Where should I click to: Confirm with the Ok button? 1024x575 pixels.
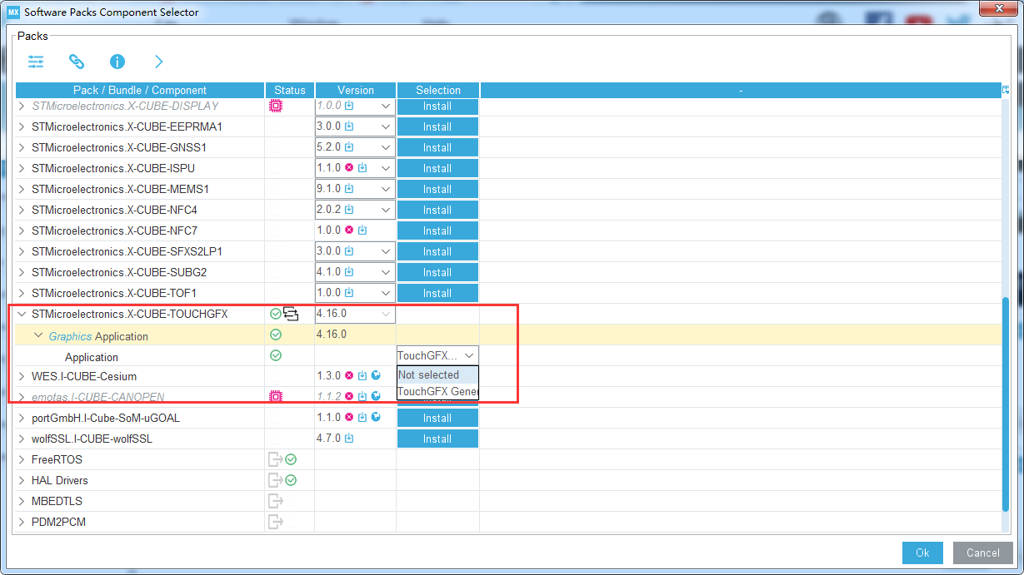click(922, 553)
